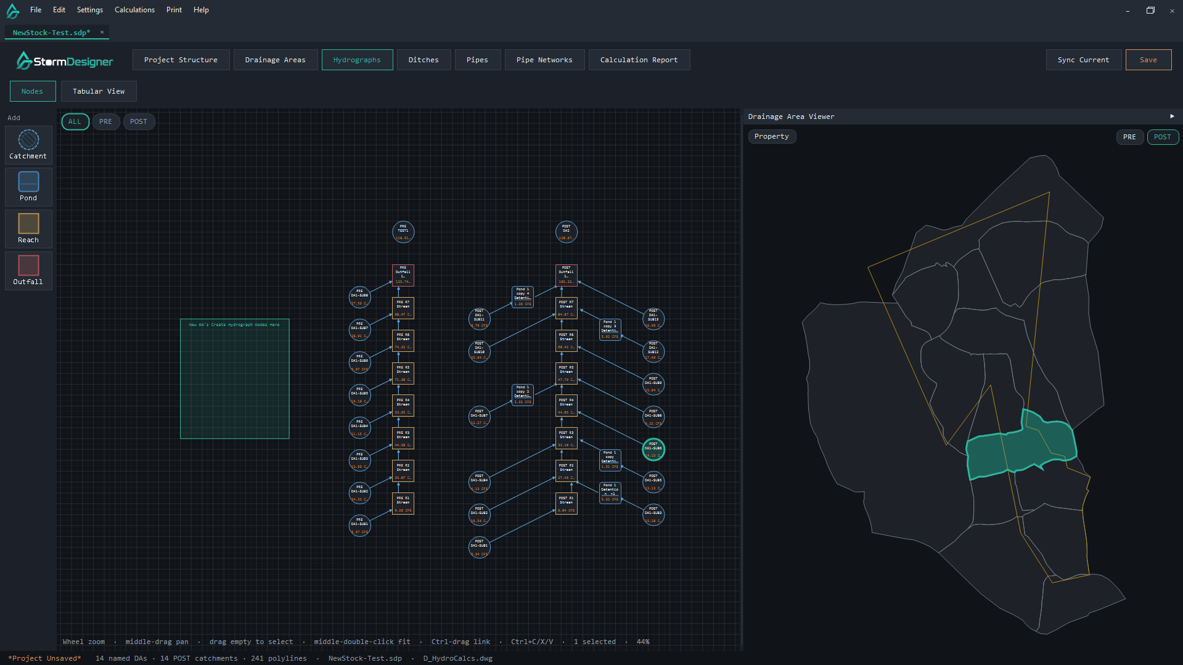Image resolution: width=1183 pixels, height=665 pixels.
Task: Select the POST DA1-SUB11 catchment node
Action: tap(480, 319)
